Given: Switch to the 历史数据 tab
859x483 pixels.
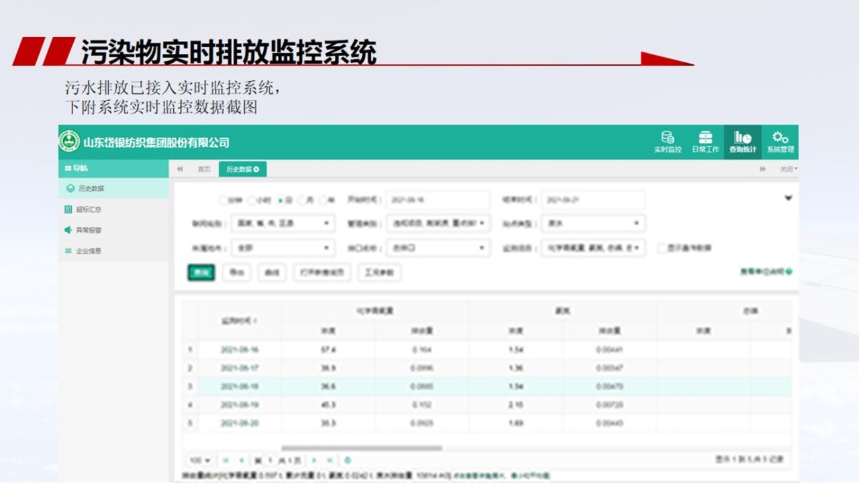Looking at the screenshot, I should pos(242,170).
